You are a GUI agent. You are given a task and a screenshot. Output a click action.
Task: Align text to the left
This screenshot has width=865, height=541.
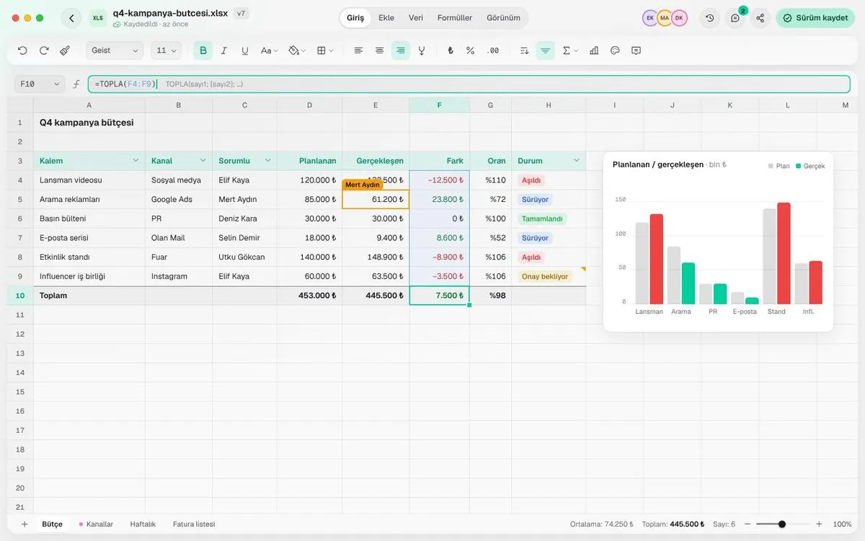point(358,50)
